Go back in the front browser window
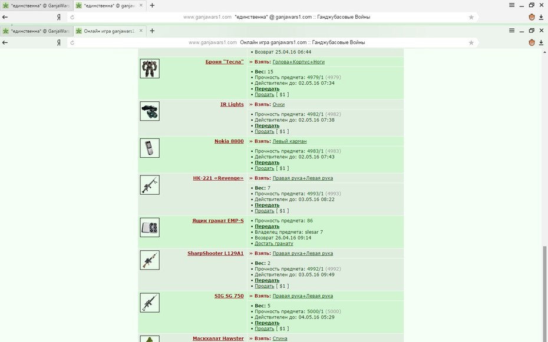 (5, 42)
